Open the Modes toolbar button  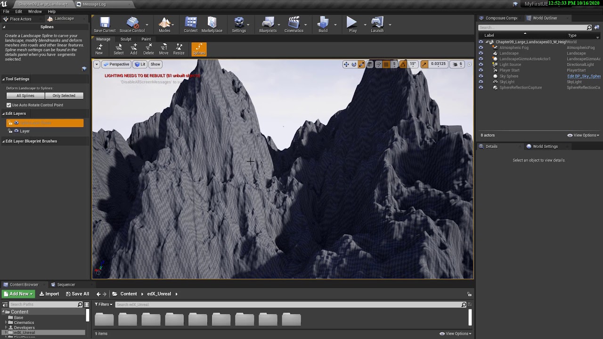click(x=164, y=25)
